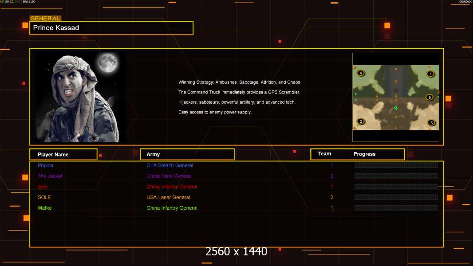Click the 'Command Truck immediately provides' line
Image resolution: width=473 pixels, height=266 pixels.
pos(239,92)
